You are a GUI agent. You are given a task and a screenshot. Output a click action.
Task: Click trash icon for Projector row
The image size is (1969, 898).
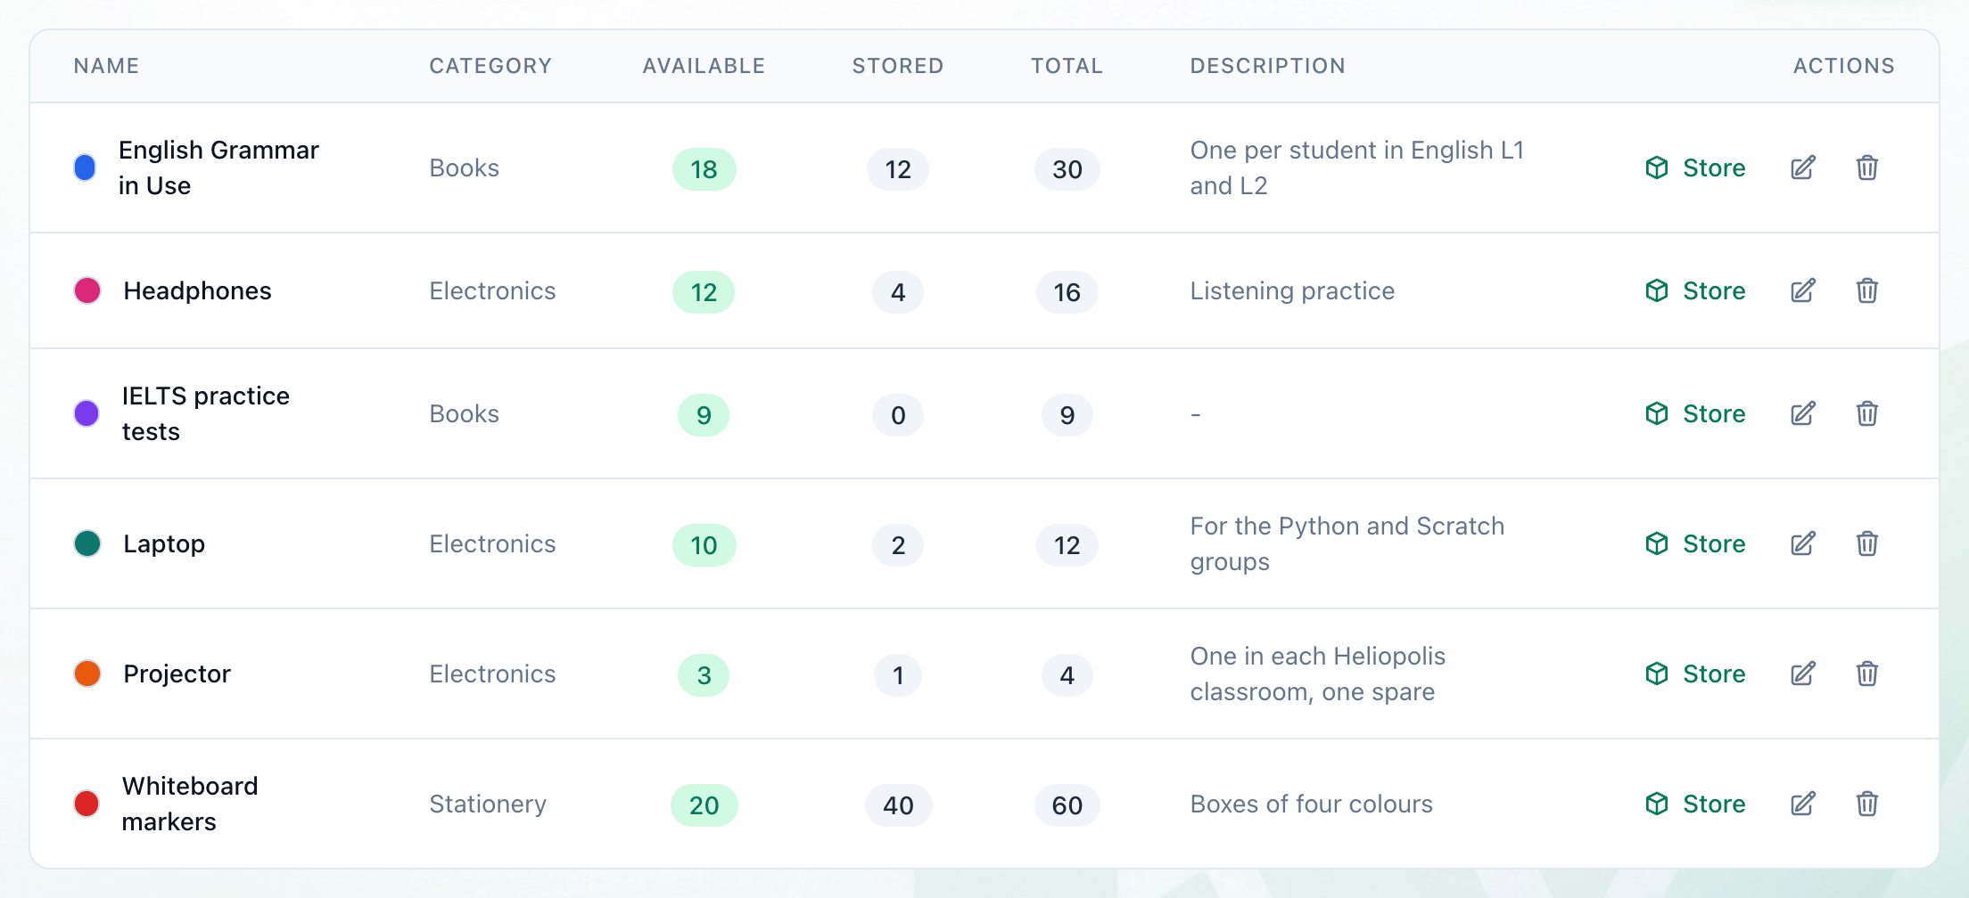(1866, 673)
